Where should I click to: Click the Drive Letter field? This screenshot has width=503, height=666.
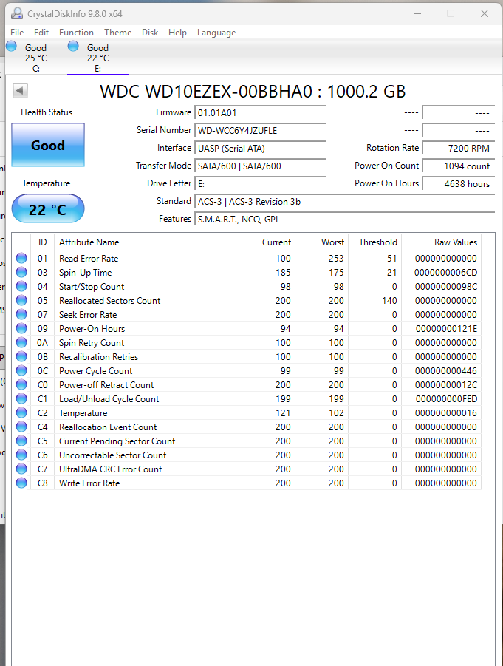coord(260,184)
